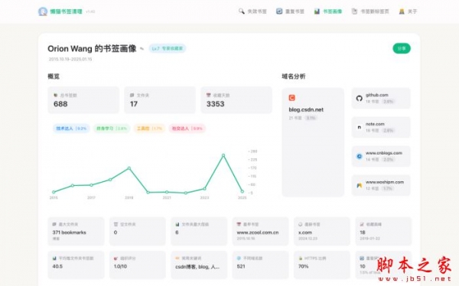Screen dimensions: 459x286
Task: Click the www.woshipm.com favicon
Action: (x=360, y=185)
